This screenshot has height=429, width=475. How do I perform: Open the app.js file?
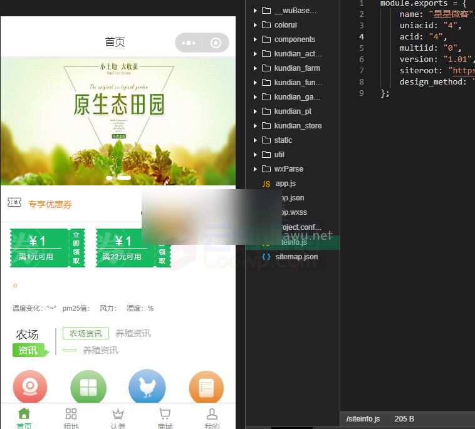point(285,183)
